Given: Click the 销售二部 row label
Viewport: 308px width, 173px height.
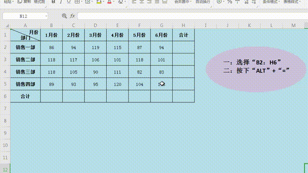Looking at the screenshot, I should coord(26,60).
